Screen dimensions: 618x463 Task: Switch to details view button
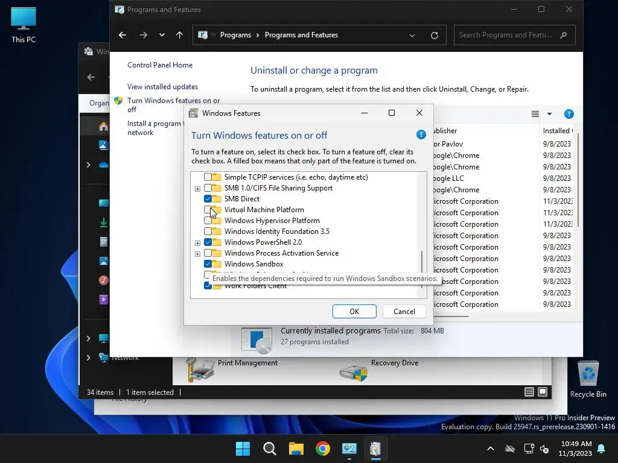click(x=529, y=392)
